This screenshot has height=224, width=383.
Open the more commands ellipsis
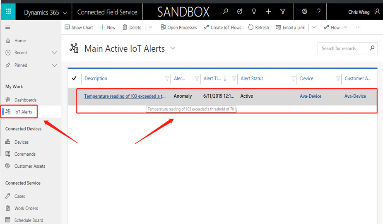[x=358, y=27]
